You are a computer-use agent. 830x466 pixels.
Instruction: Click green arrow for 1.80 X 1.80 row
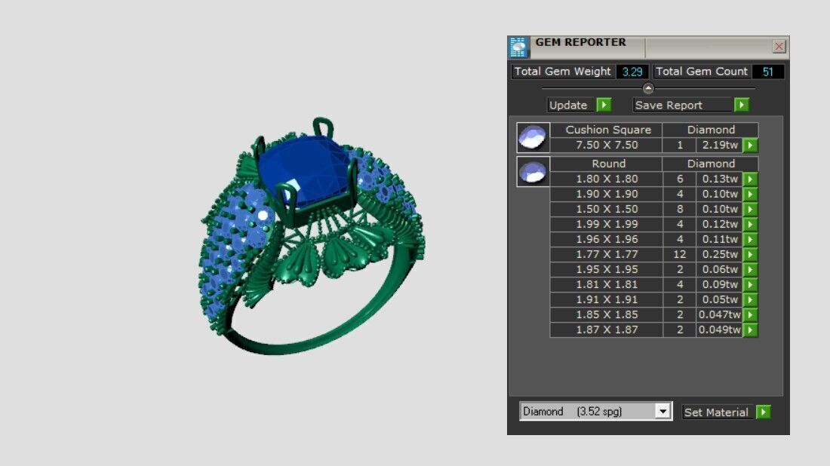[750, 179]
